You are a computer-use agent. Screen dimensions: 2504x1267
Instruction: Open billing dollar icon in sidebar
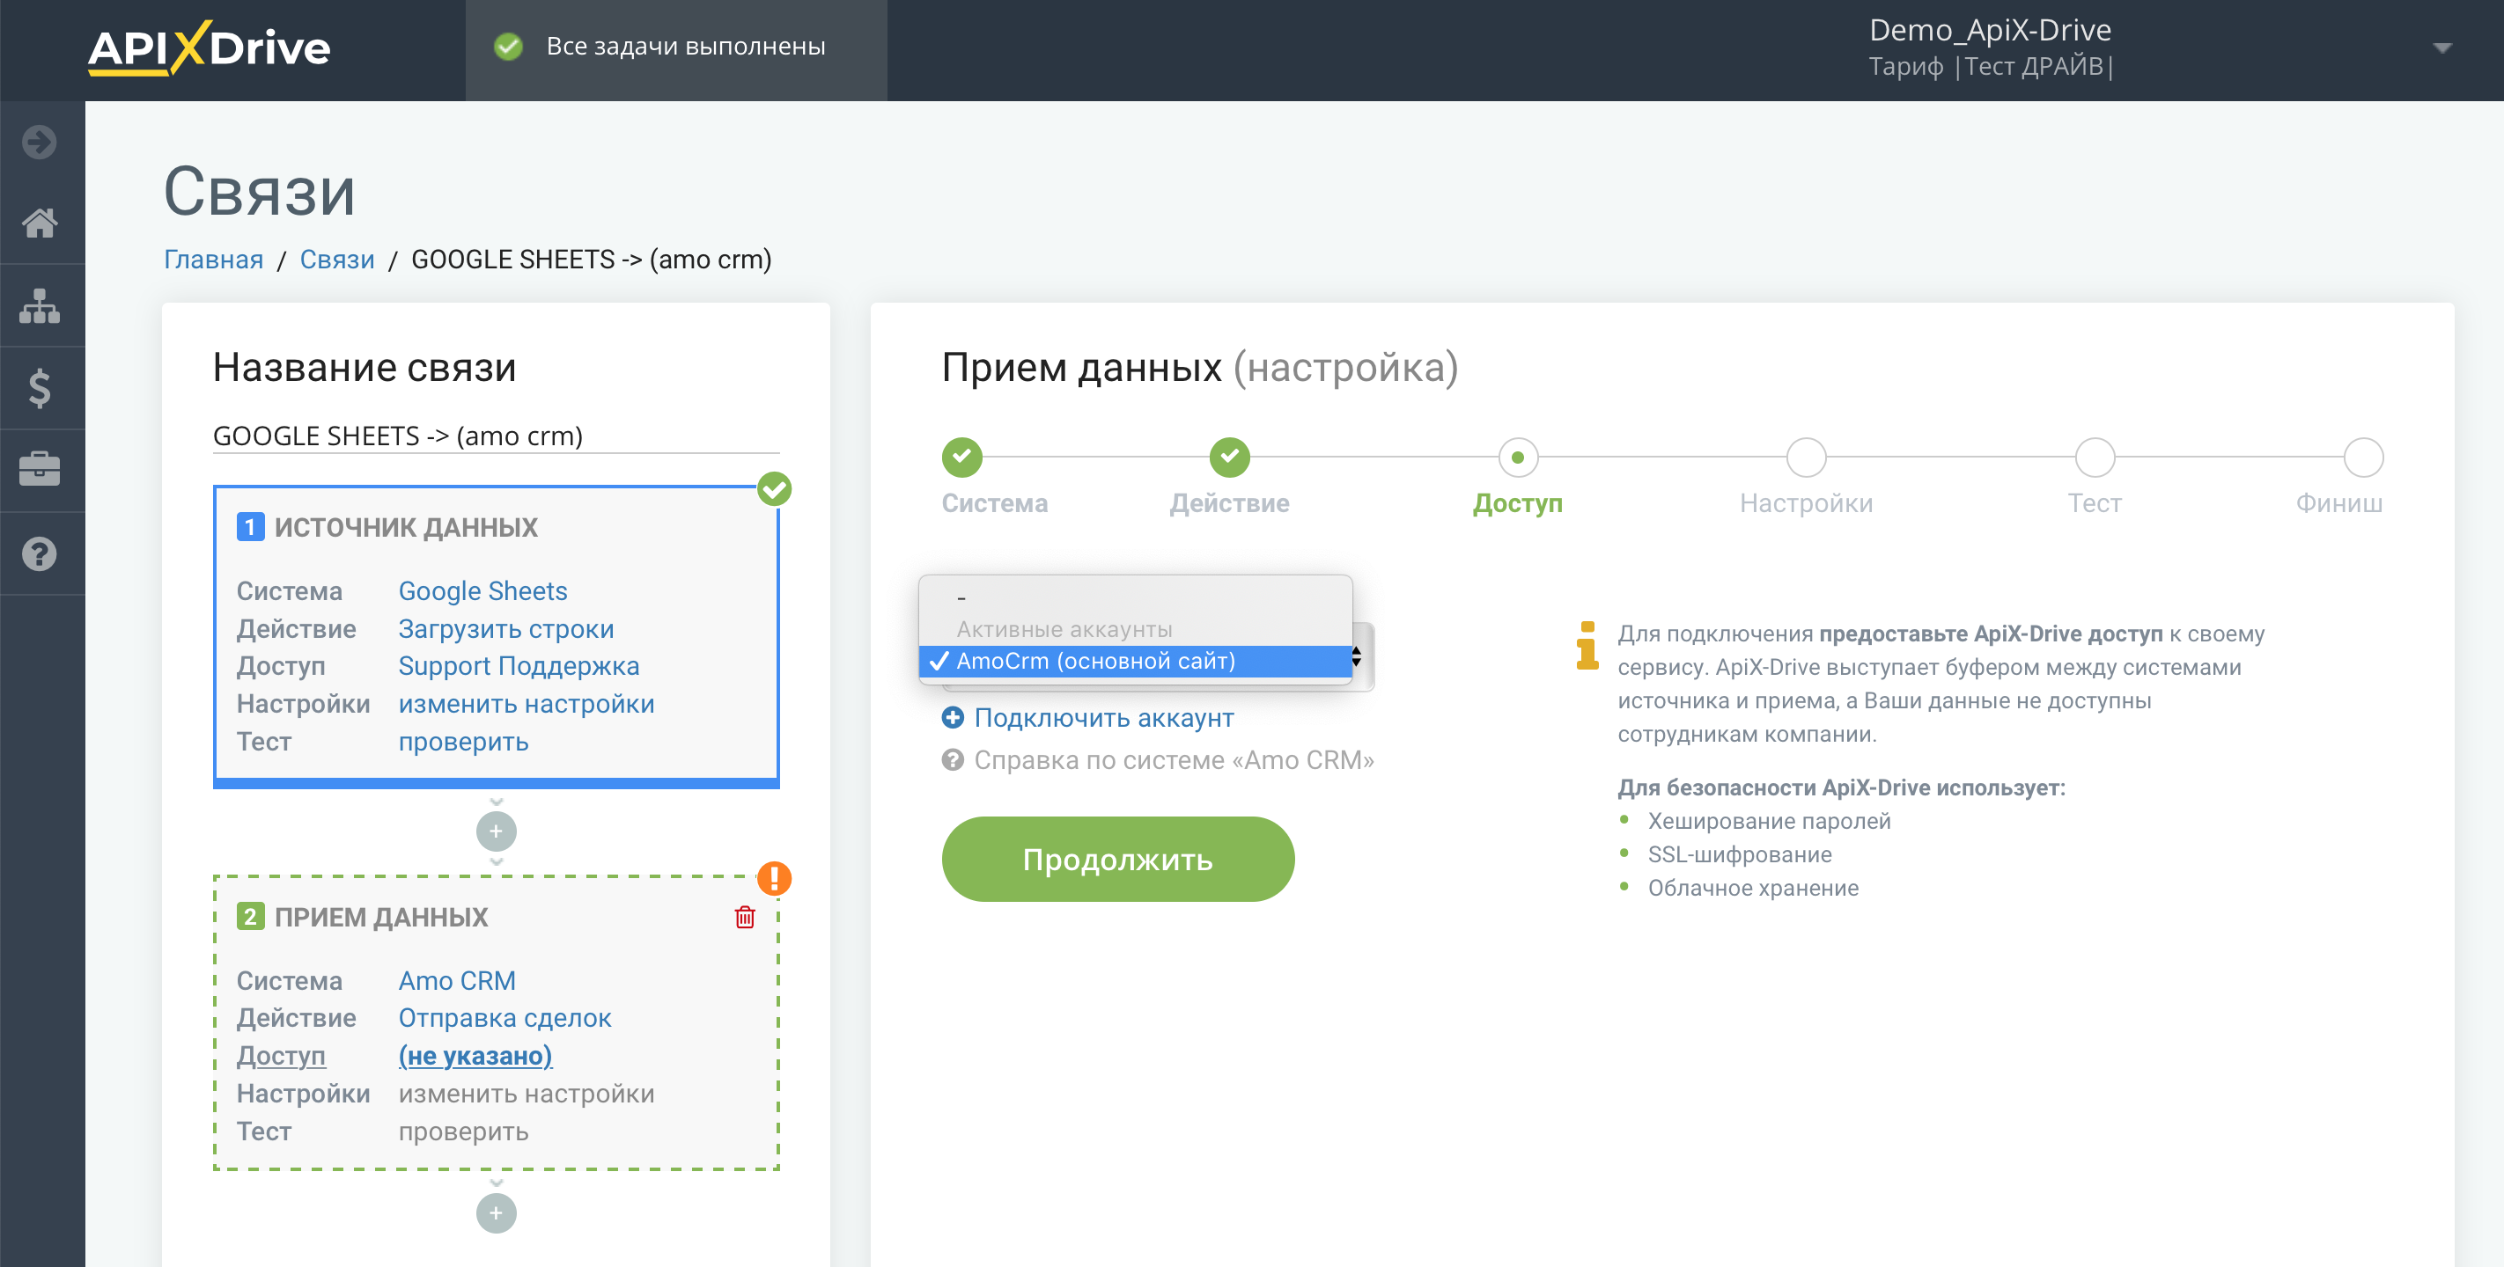[x=40, y=389]
